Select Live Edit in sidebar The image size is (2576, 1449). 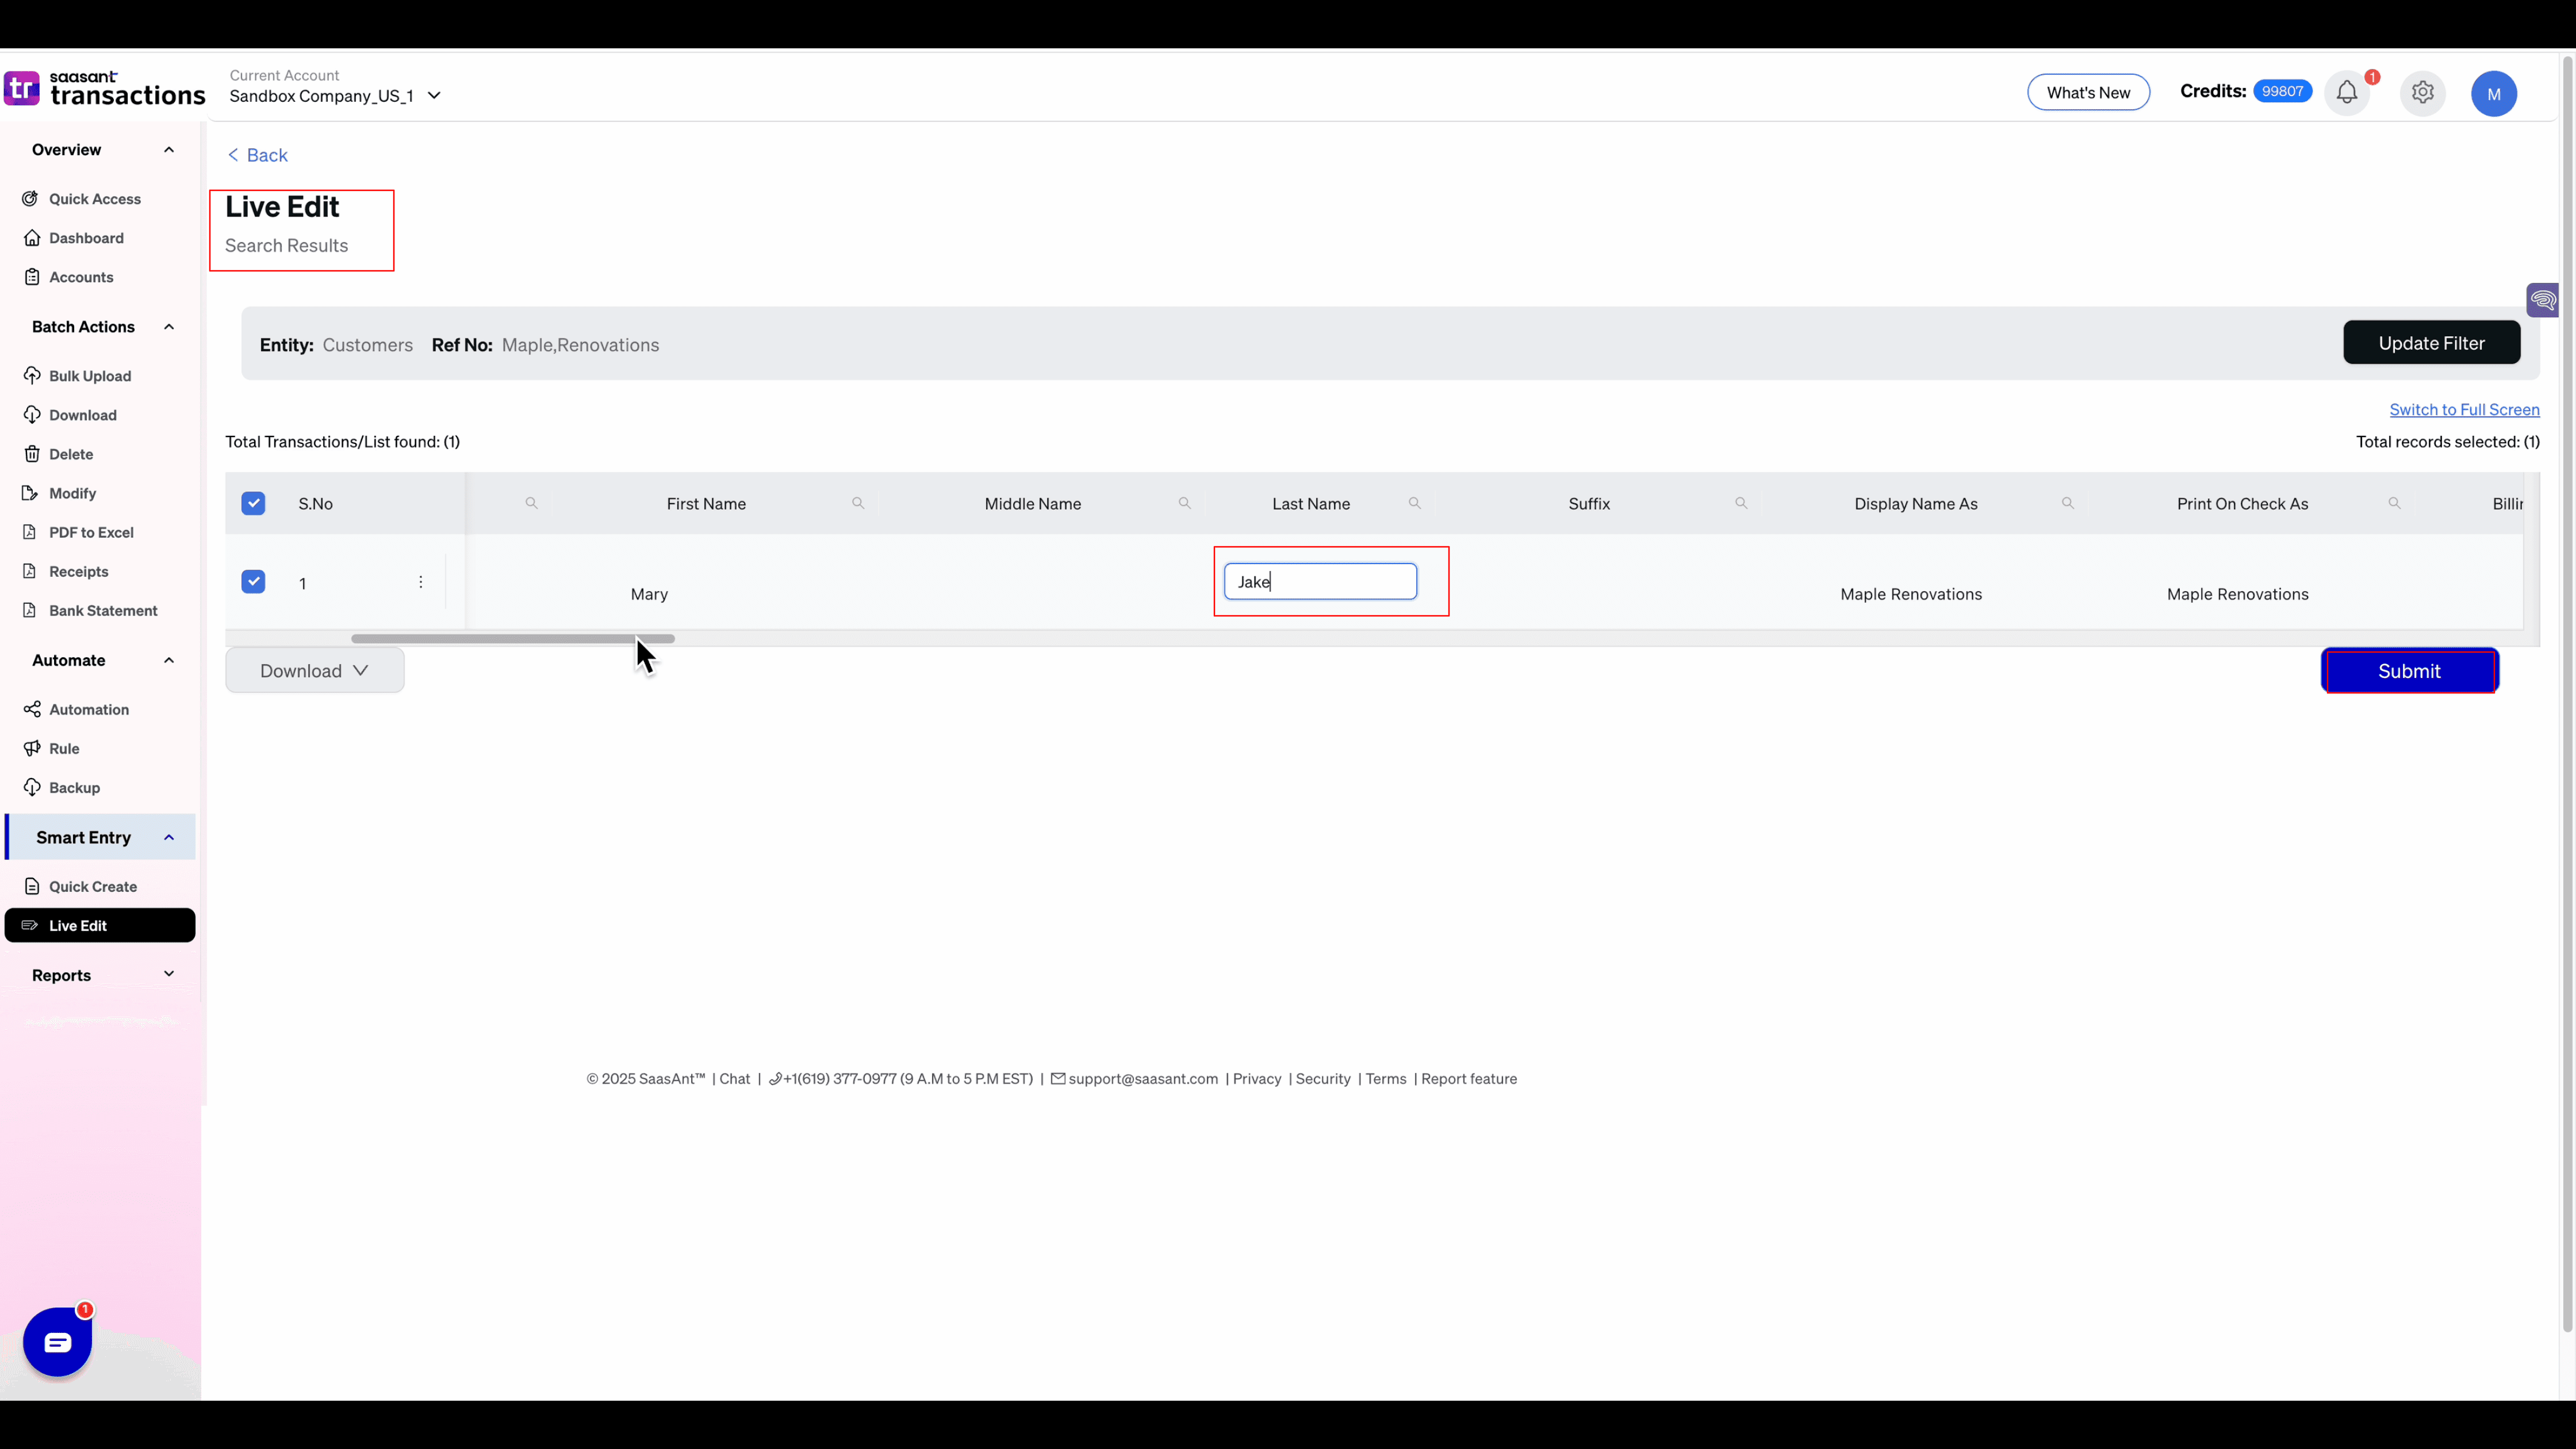[100, 925]
